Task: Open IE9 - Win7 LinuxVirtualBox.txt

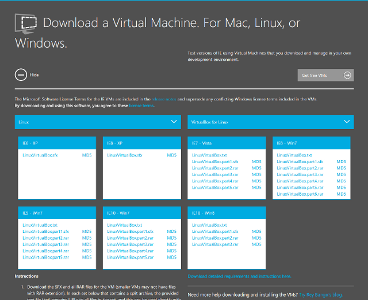Action: coord(40,225)
